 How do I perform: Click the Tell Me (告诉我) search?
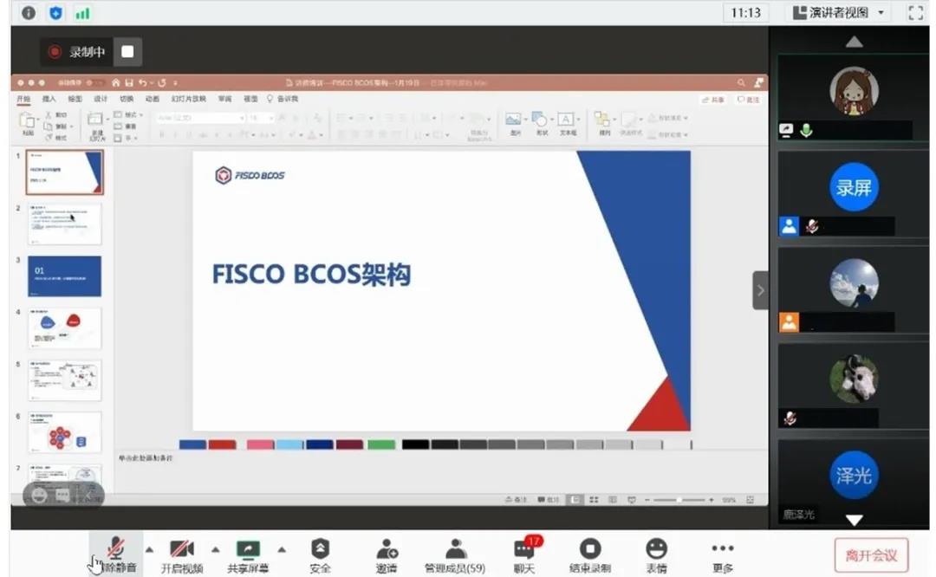283,99
